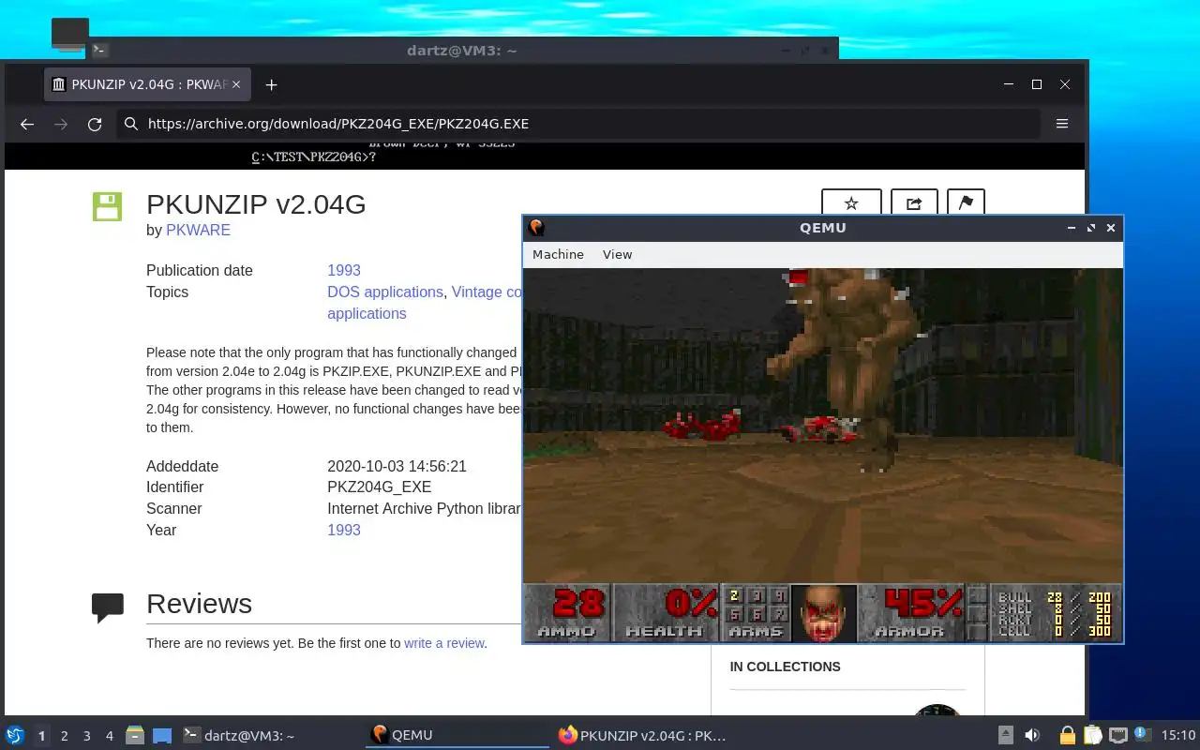Open the Machine menu in QEMU
Image resolution: width=1200 pixels, height=750 pixels.
pos(558,254)
